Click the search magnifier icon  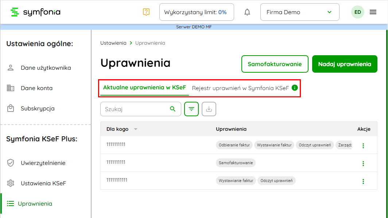[x=173, y=109]
